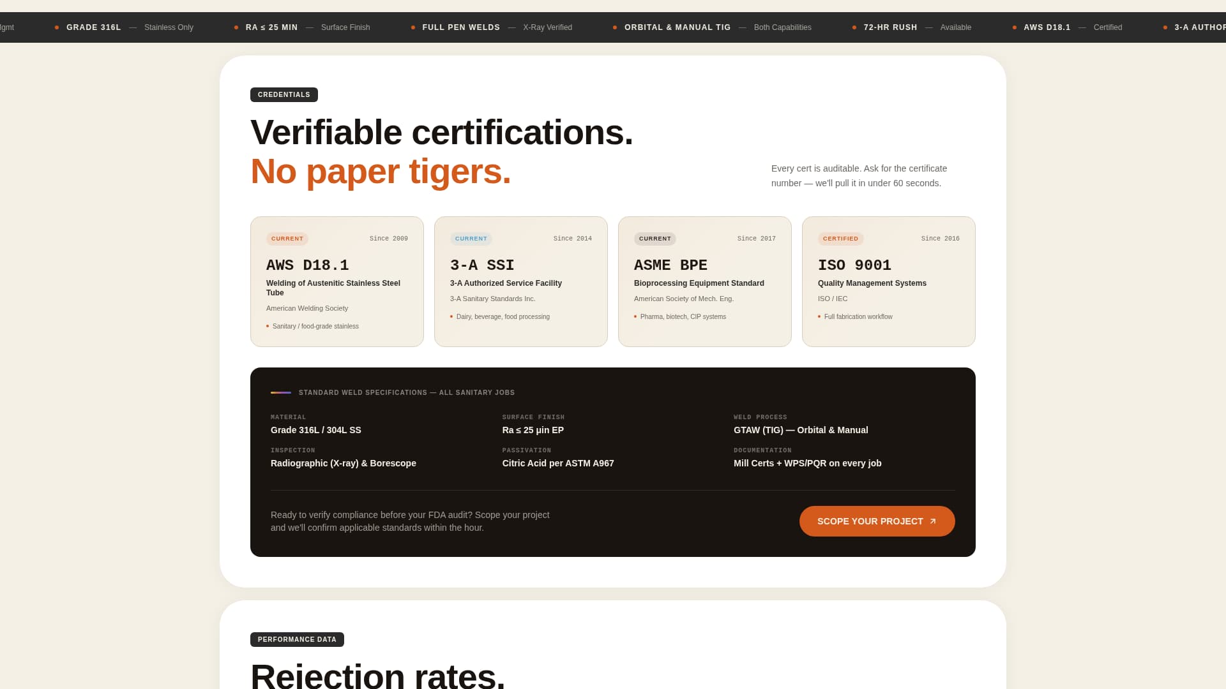The width and height of the screenshot is (1226, 689).
Task: Click the orange bullet beside GRADE 316L
Action: tap(57, 27)
